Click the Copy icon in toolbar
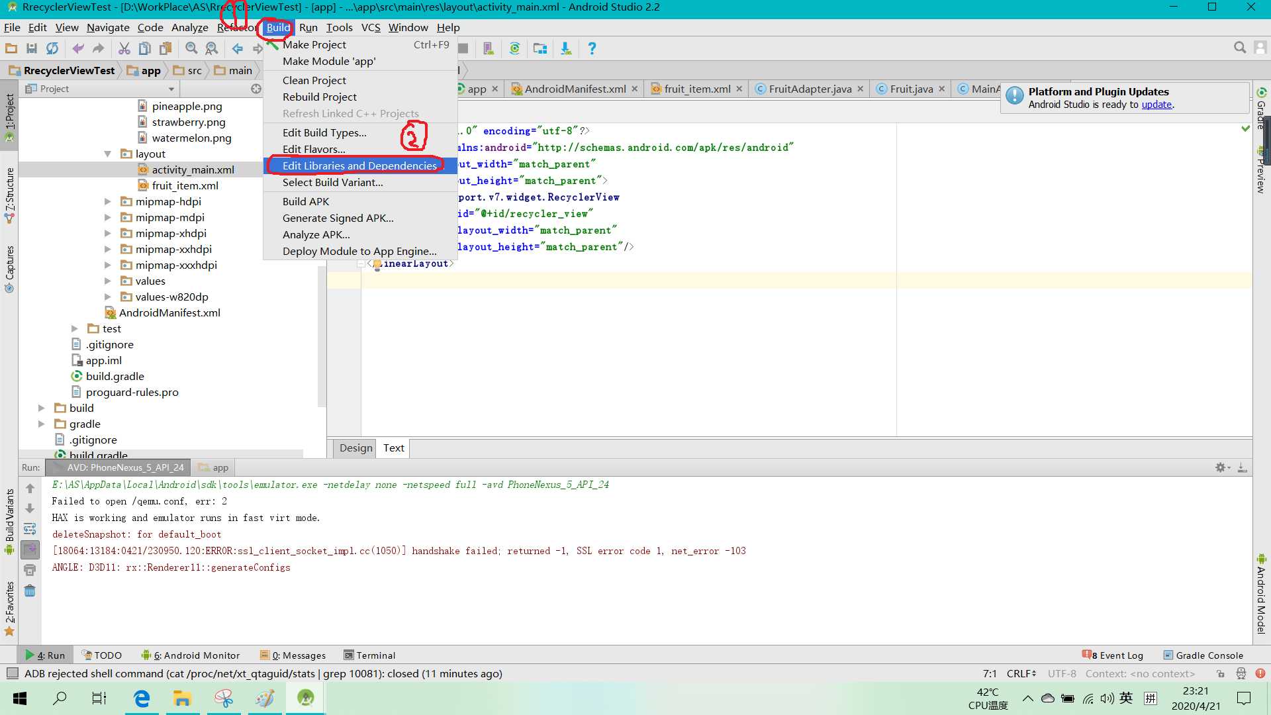 pos(144,48)
